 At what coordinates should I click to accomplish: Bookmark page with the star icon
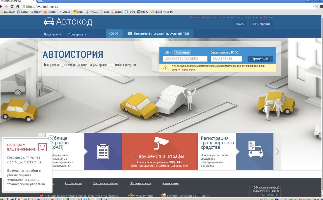(x=315, y=7)
